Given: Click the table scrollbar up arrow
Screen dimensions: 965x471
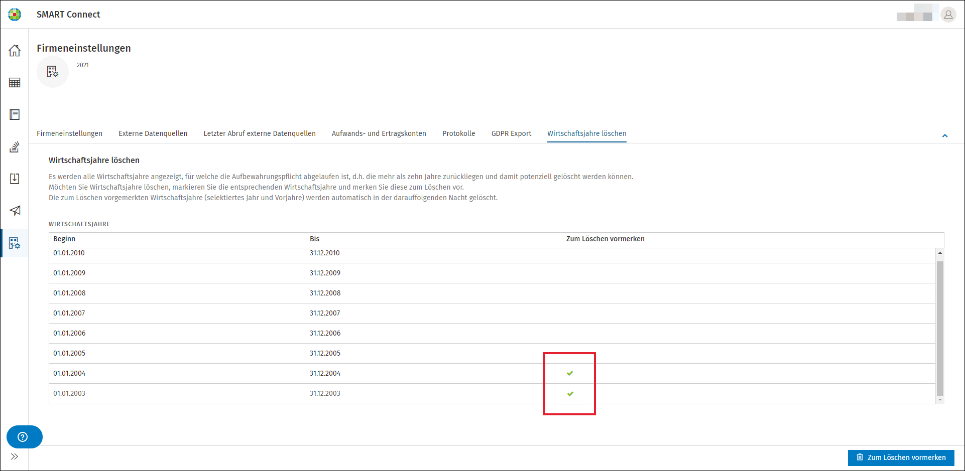Looking at the screenshot, I should coord(940,253).
